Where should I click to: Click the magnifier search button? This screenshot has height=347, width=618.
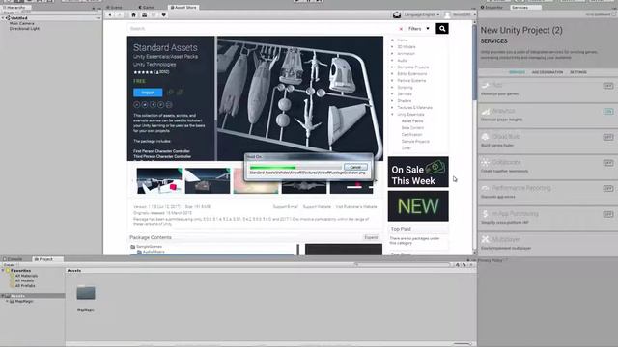[x=442, y=28]
